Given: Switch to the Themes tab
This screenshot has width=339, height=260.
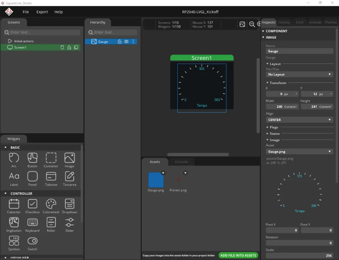Looking at the screenshot, I should 331,22.
